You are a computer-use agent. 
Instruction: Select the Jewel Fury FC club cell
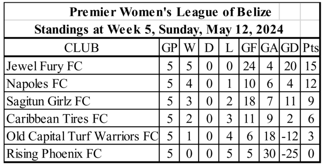(x=82, y=66)
